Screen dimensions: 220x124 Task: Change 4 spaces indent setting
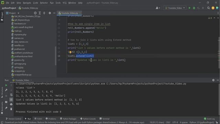[x=184, y=123]
